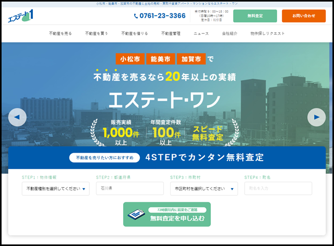Click the clipboard icon on the application button

click(x=136, y=214)
